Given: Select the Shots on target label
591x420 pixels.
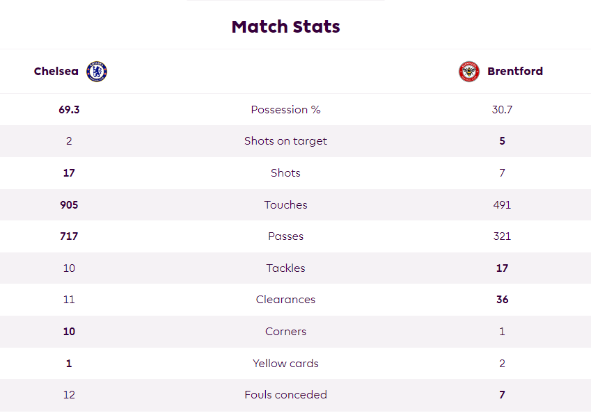Looking at the screenshot, I should [x=285, y=141].
